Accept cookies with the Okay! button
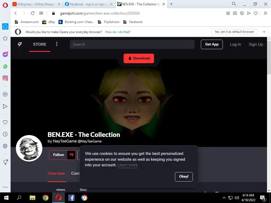Viewport: 271px width, 203px height. click(184, 177)
